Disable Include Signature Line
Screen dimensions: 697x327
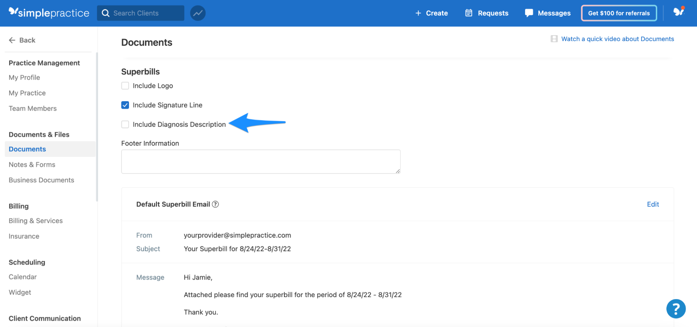pyautogui.click(x=125, y=105)
